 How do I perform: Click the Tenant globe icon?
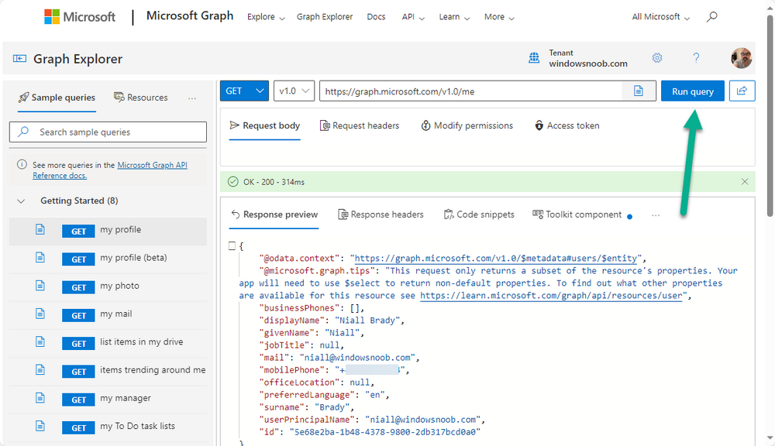(534, 58)
